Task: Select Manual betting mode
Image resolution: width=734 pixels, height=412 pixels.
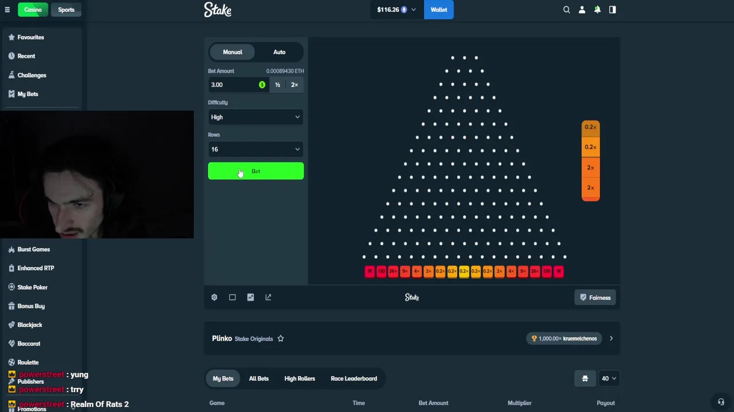Action: 232,52
